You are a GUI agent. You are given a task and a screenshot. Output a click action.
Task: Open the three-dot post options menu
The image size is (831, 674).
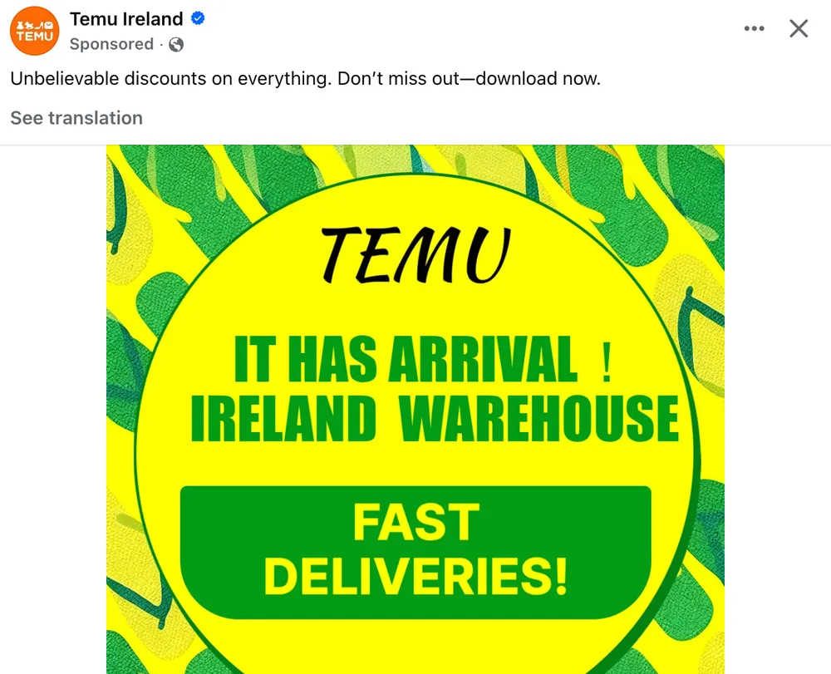pyautogui.click(x=754, y=29)
